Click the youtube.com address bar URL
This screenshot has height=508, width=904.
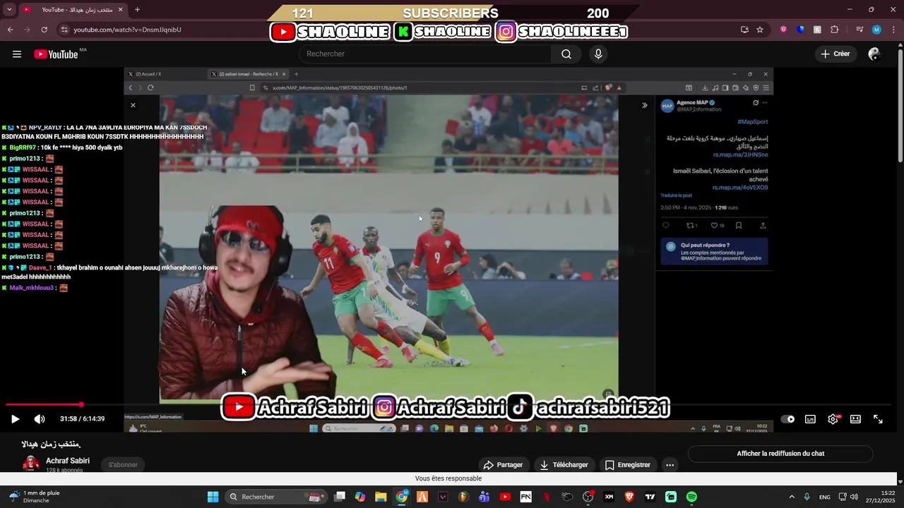coord(128,30)
